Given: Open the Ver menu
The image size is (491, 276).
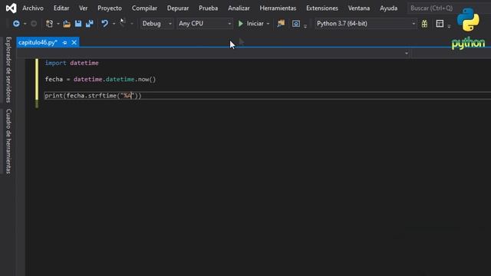Looking at the screenshot, I should pyautogui.click(x=84, y=8).
